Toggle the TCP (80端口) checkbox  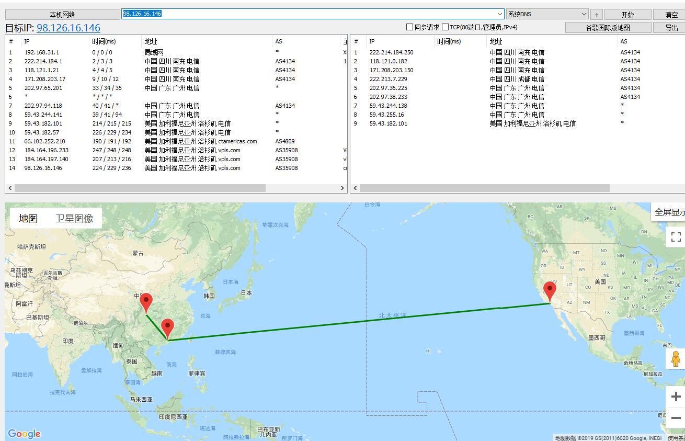click(x=446, y=27)
